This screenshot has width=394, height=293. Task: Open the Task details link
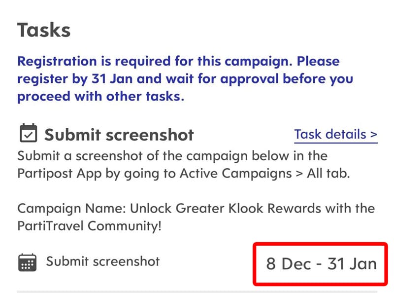[336, 135]
